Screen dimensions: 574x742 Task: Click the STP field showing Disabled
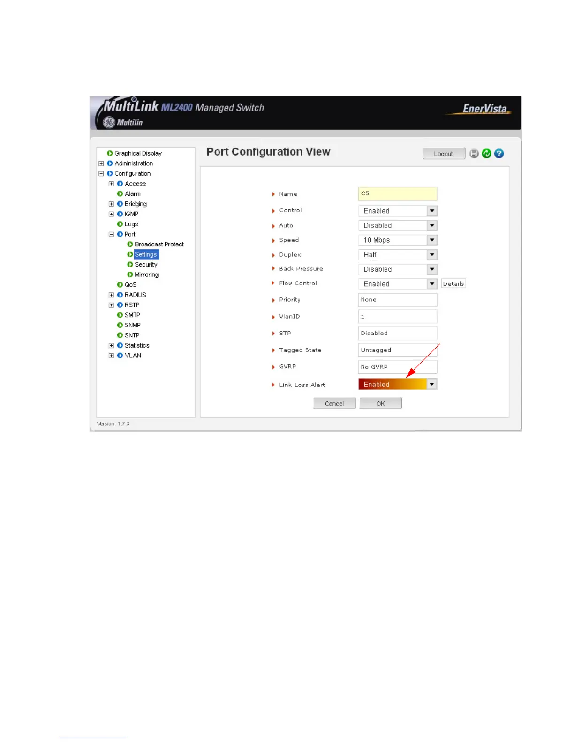(398, 333)
